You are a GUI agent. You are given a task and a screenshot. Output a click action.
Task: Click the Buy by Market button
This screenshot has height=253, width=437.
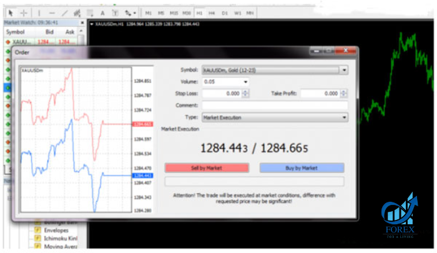pos(302,168)
